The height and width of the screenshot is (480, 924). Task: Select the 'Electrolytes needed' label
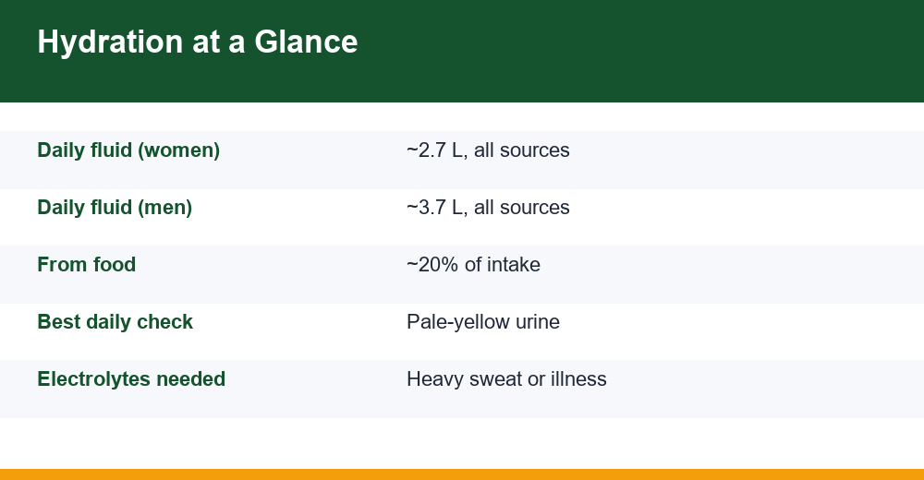[x=131, y=378]
